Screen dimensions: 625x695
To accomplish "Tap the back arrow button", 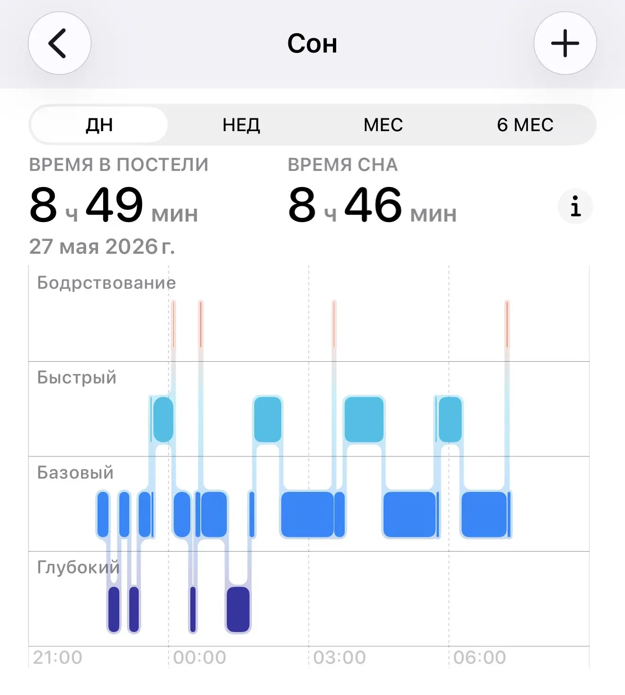I will coord(60,43).
